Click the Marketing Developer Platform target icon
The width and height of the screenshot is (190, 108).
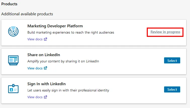pos(13,32)
